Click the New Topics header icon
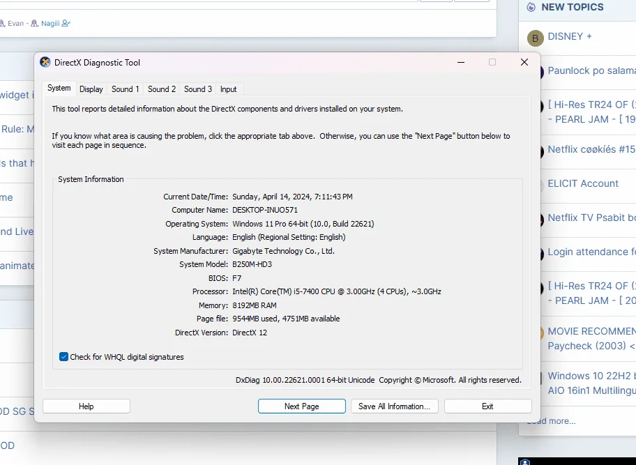Screen dimensions: 636x465 (531, 7)
